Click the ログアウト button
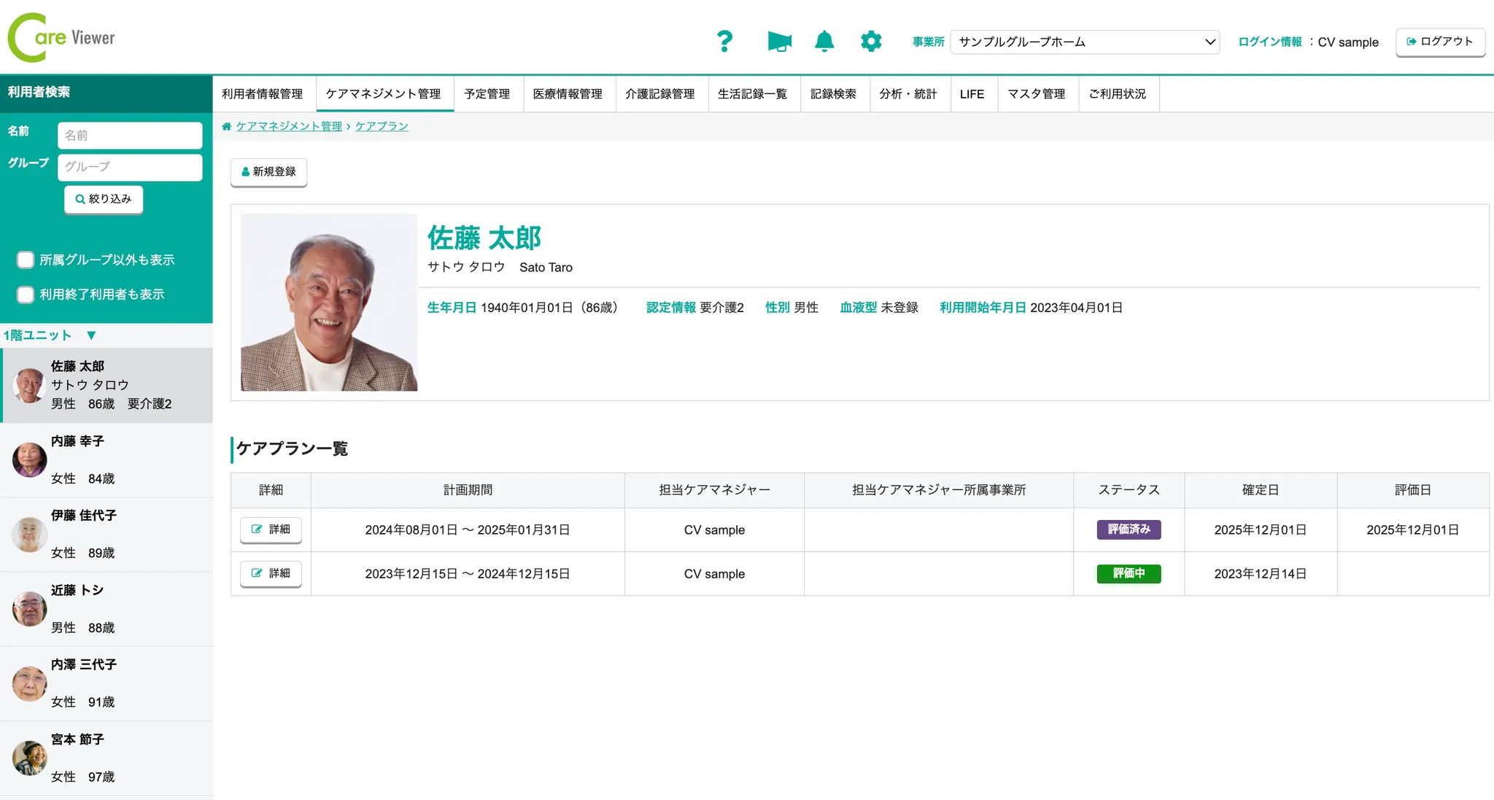Screen dimensions: 1494x800 pyautogui.click(x=1440, y=42)
